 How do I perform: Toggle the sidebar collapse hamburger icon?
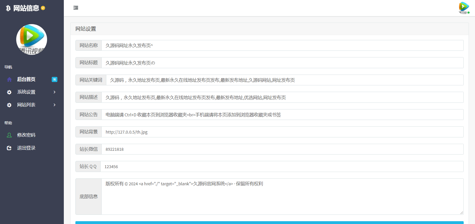[x=76, y=8]
